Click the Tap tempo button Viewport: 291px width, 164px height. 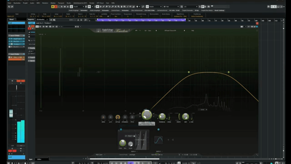coord(193,163)
